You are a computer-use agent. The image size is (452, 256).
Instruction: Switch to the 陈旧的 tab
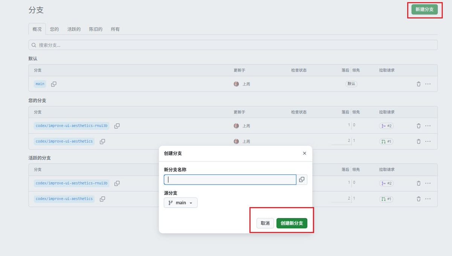[x=96, y=29]
